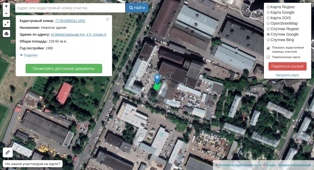Viewport: 314px width, 170px height.
Task: Select the Карта Яндекс map layer
Action: tap(268, 7)
